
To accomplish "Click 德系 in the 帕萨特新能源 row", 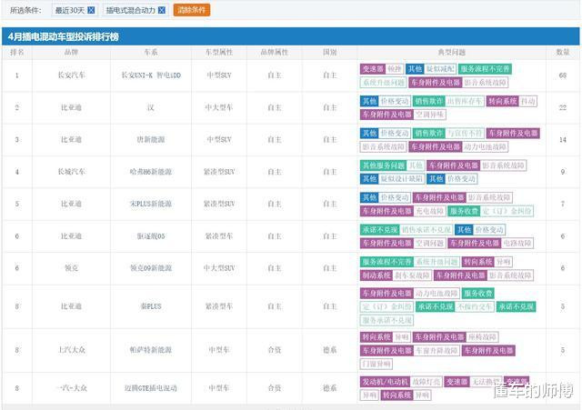I will point(329,350).
